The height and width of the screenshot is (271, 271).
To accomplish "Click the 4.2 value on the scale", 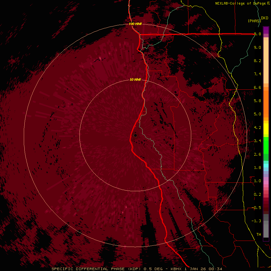I will pos(257,128).
